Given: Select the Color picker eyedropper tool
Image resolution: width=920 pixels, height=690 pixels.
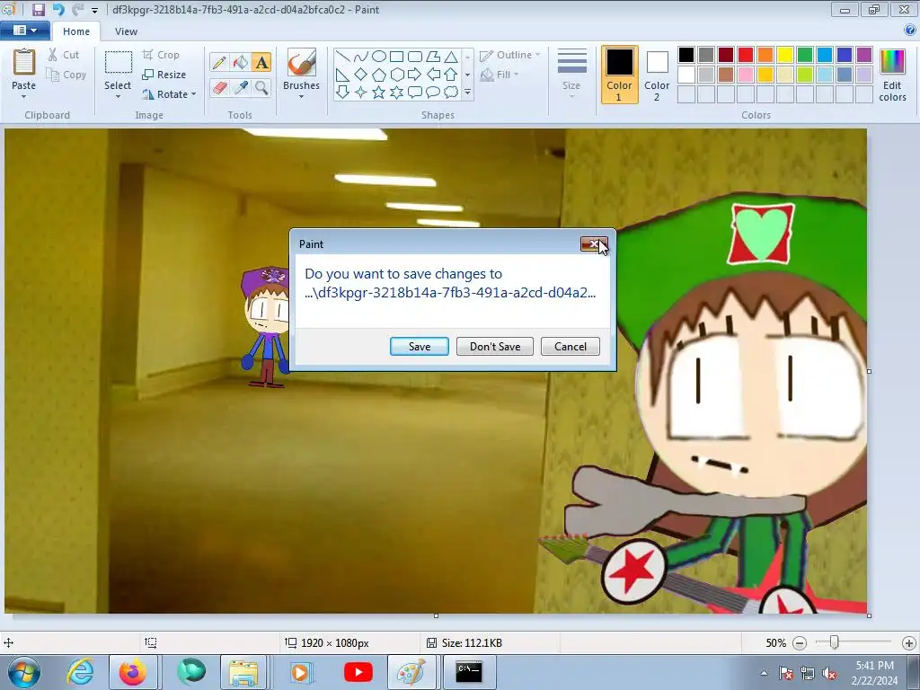Looking at the screenshot, I should 240,87.
